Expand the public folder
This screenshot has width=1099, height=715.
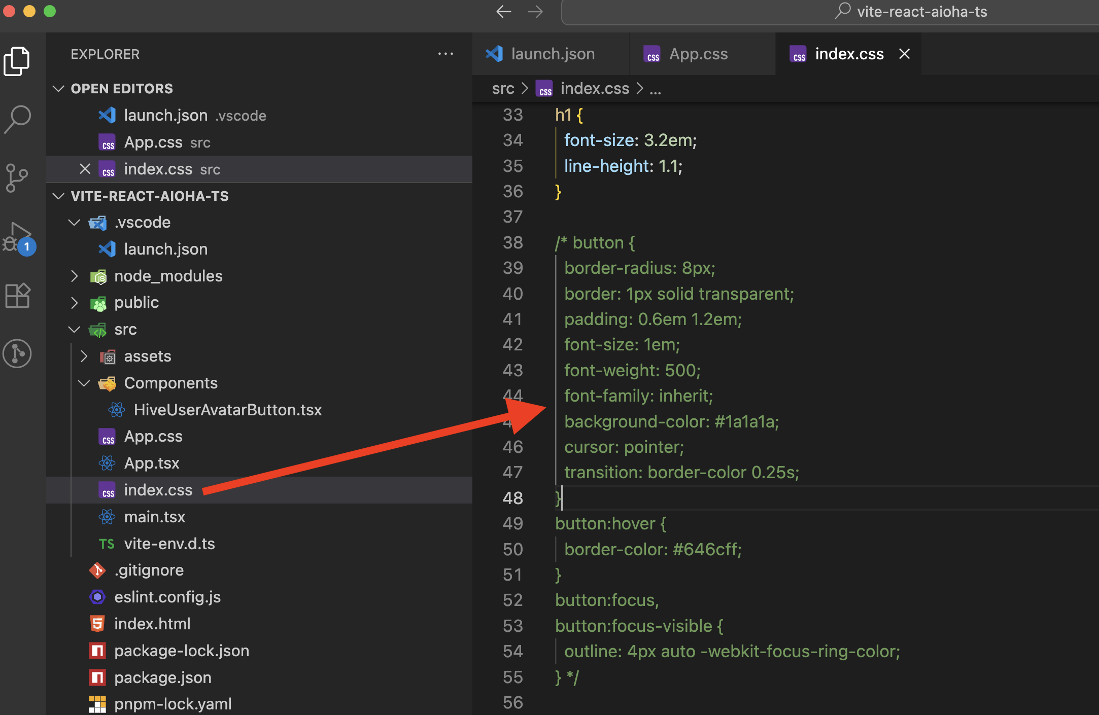pyautogui.click(x=74, y=303)
